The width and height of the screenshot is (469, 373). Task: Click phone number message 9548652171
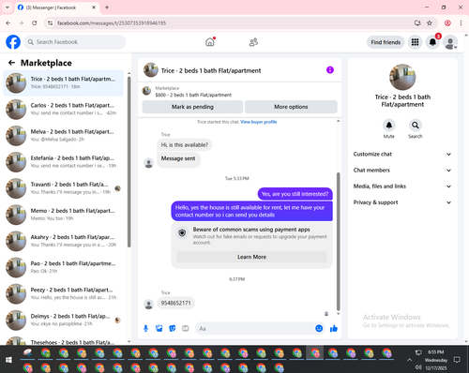click(x=175, y=303)
